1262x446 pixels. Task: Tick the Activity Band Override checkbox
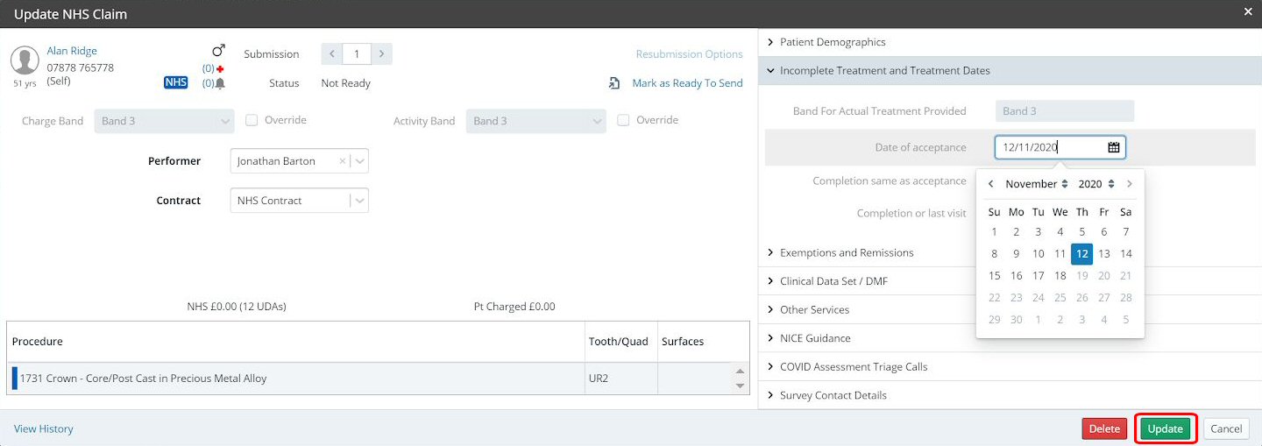(x=623, y=120)
